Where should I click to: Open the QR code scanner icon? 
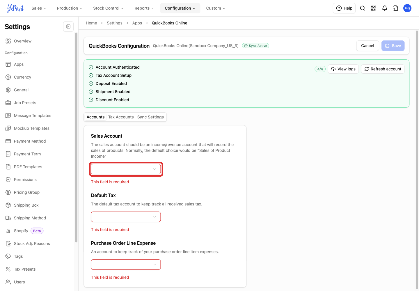(x=374, y=8)
